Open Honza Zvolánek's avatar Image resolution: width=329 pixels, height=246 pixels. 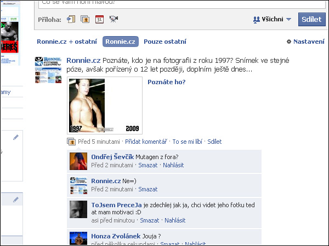78,238
